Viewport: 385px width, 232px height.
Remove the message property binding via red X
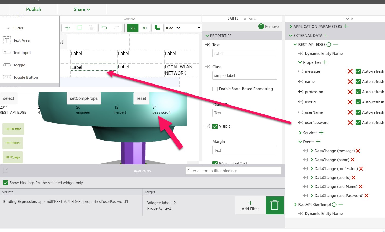(350, 71)
